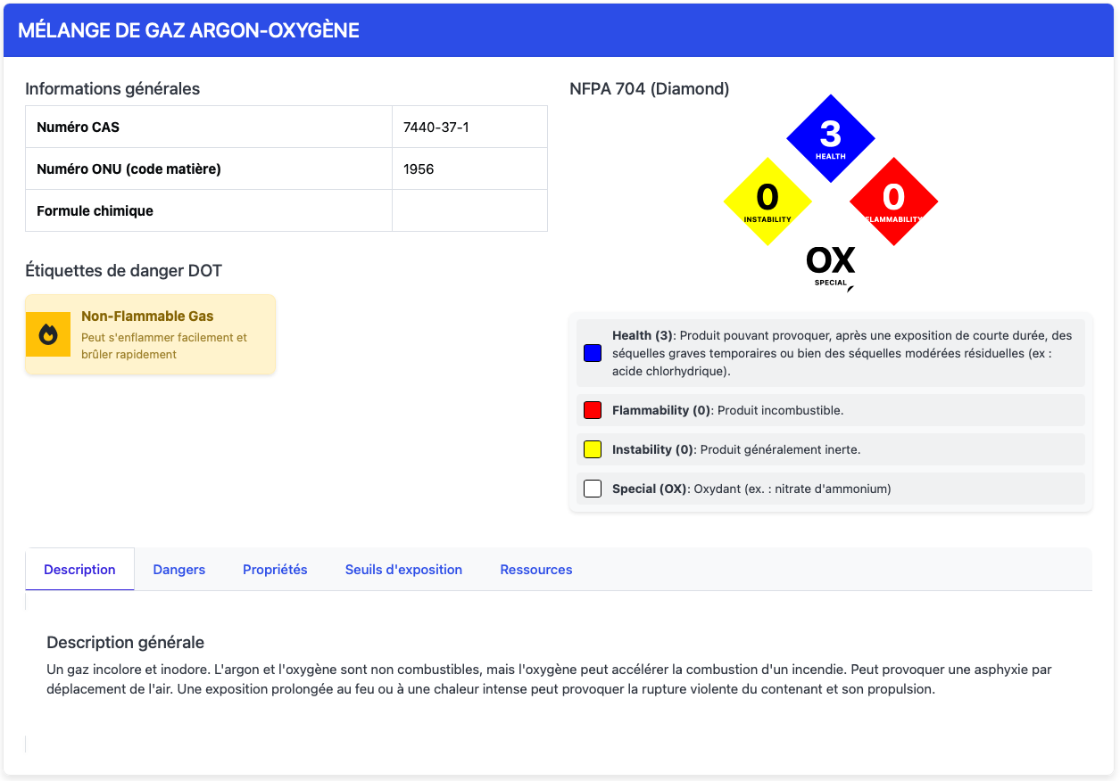Open the Seuils d'exposition tab
Viewport: 1120px width, 781px height.
click(403, 570)
